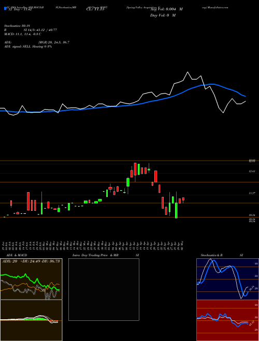Click the tall red candlestick at the chart high

pos(135,169)
